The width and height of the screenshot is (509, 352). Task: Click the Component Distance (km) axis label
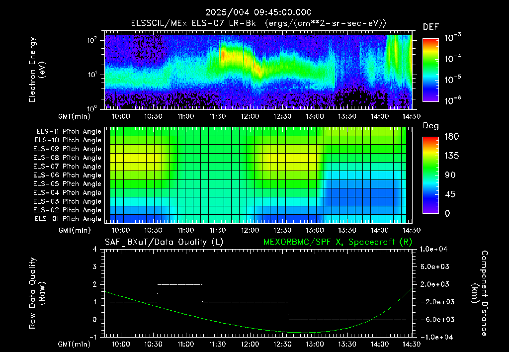[x=480, y=293]
